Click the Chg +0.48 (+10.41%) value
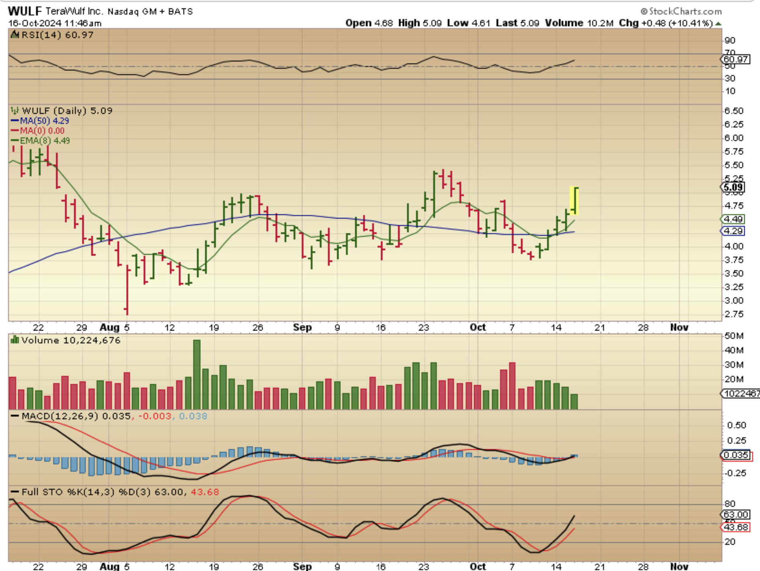Screen dimensions: 760x571 click(666, 23)
